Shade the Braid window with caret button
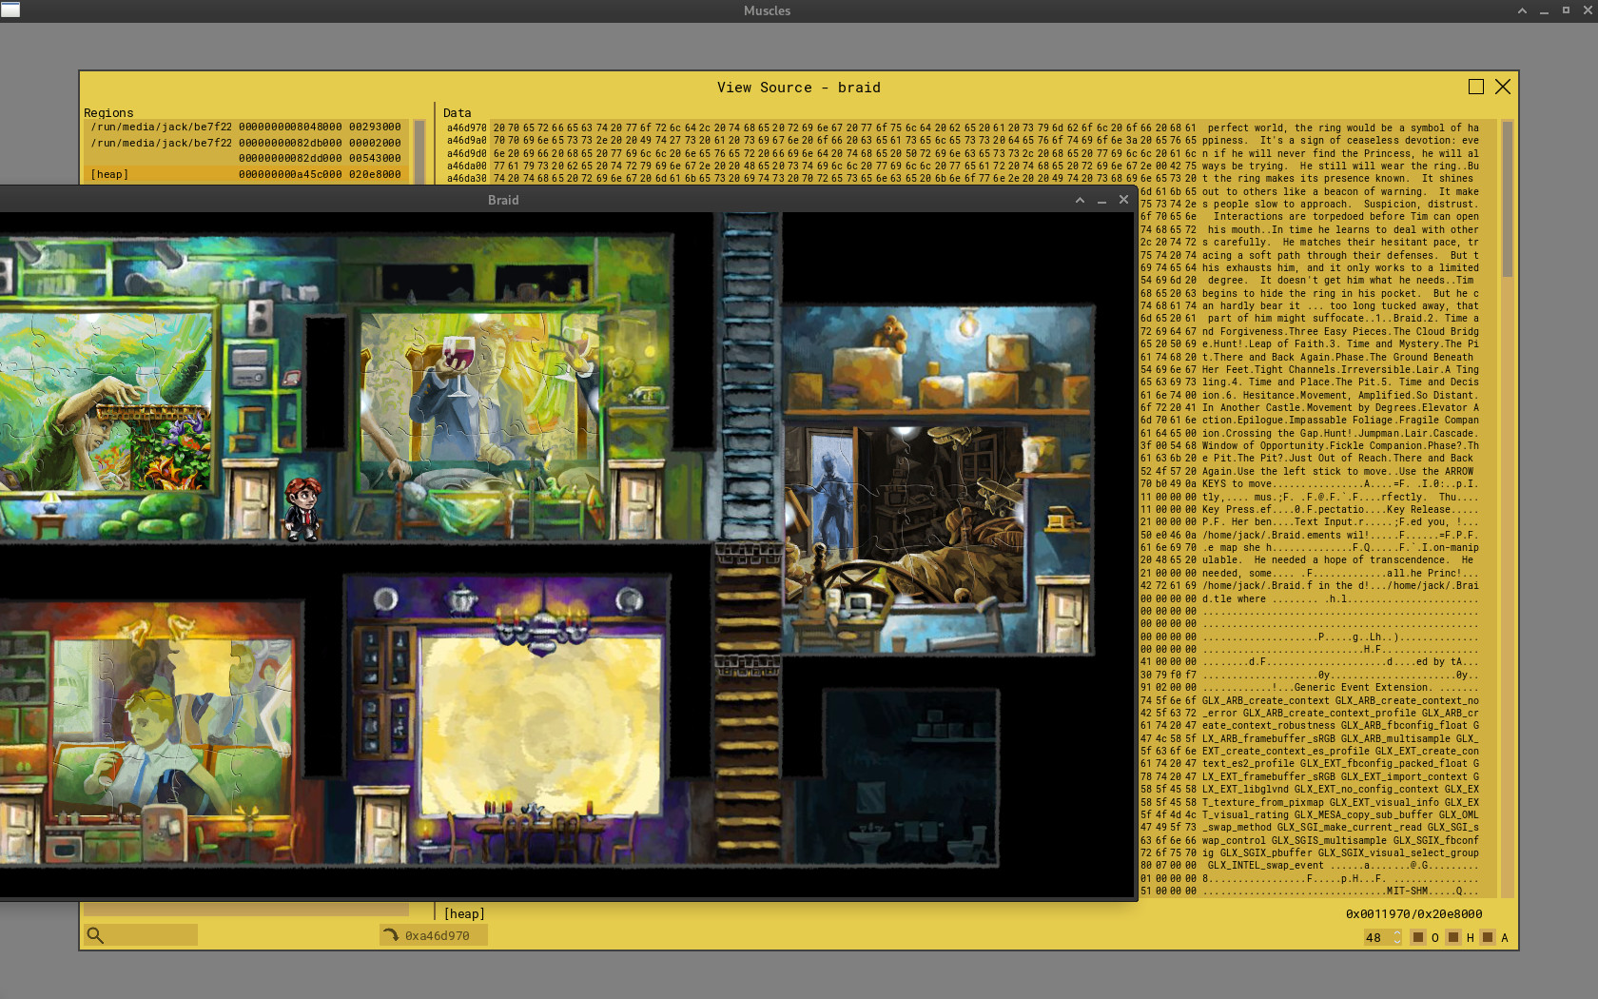Viewport: 1598px width, 999px height. [x=1080, y=200]
